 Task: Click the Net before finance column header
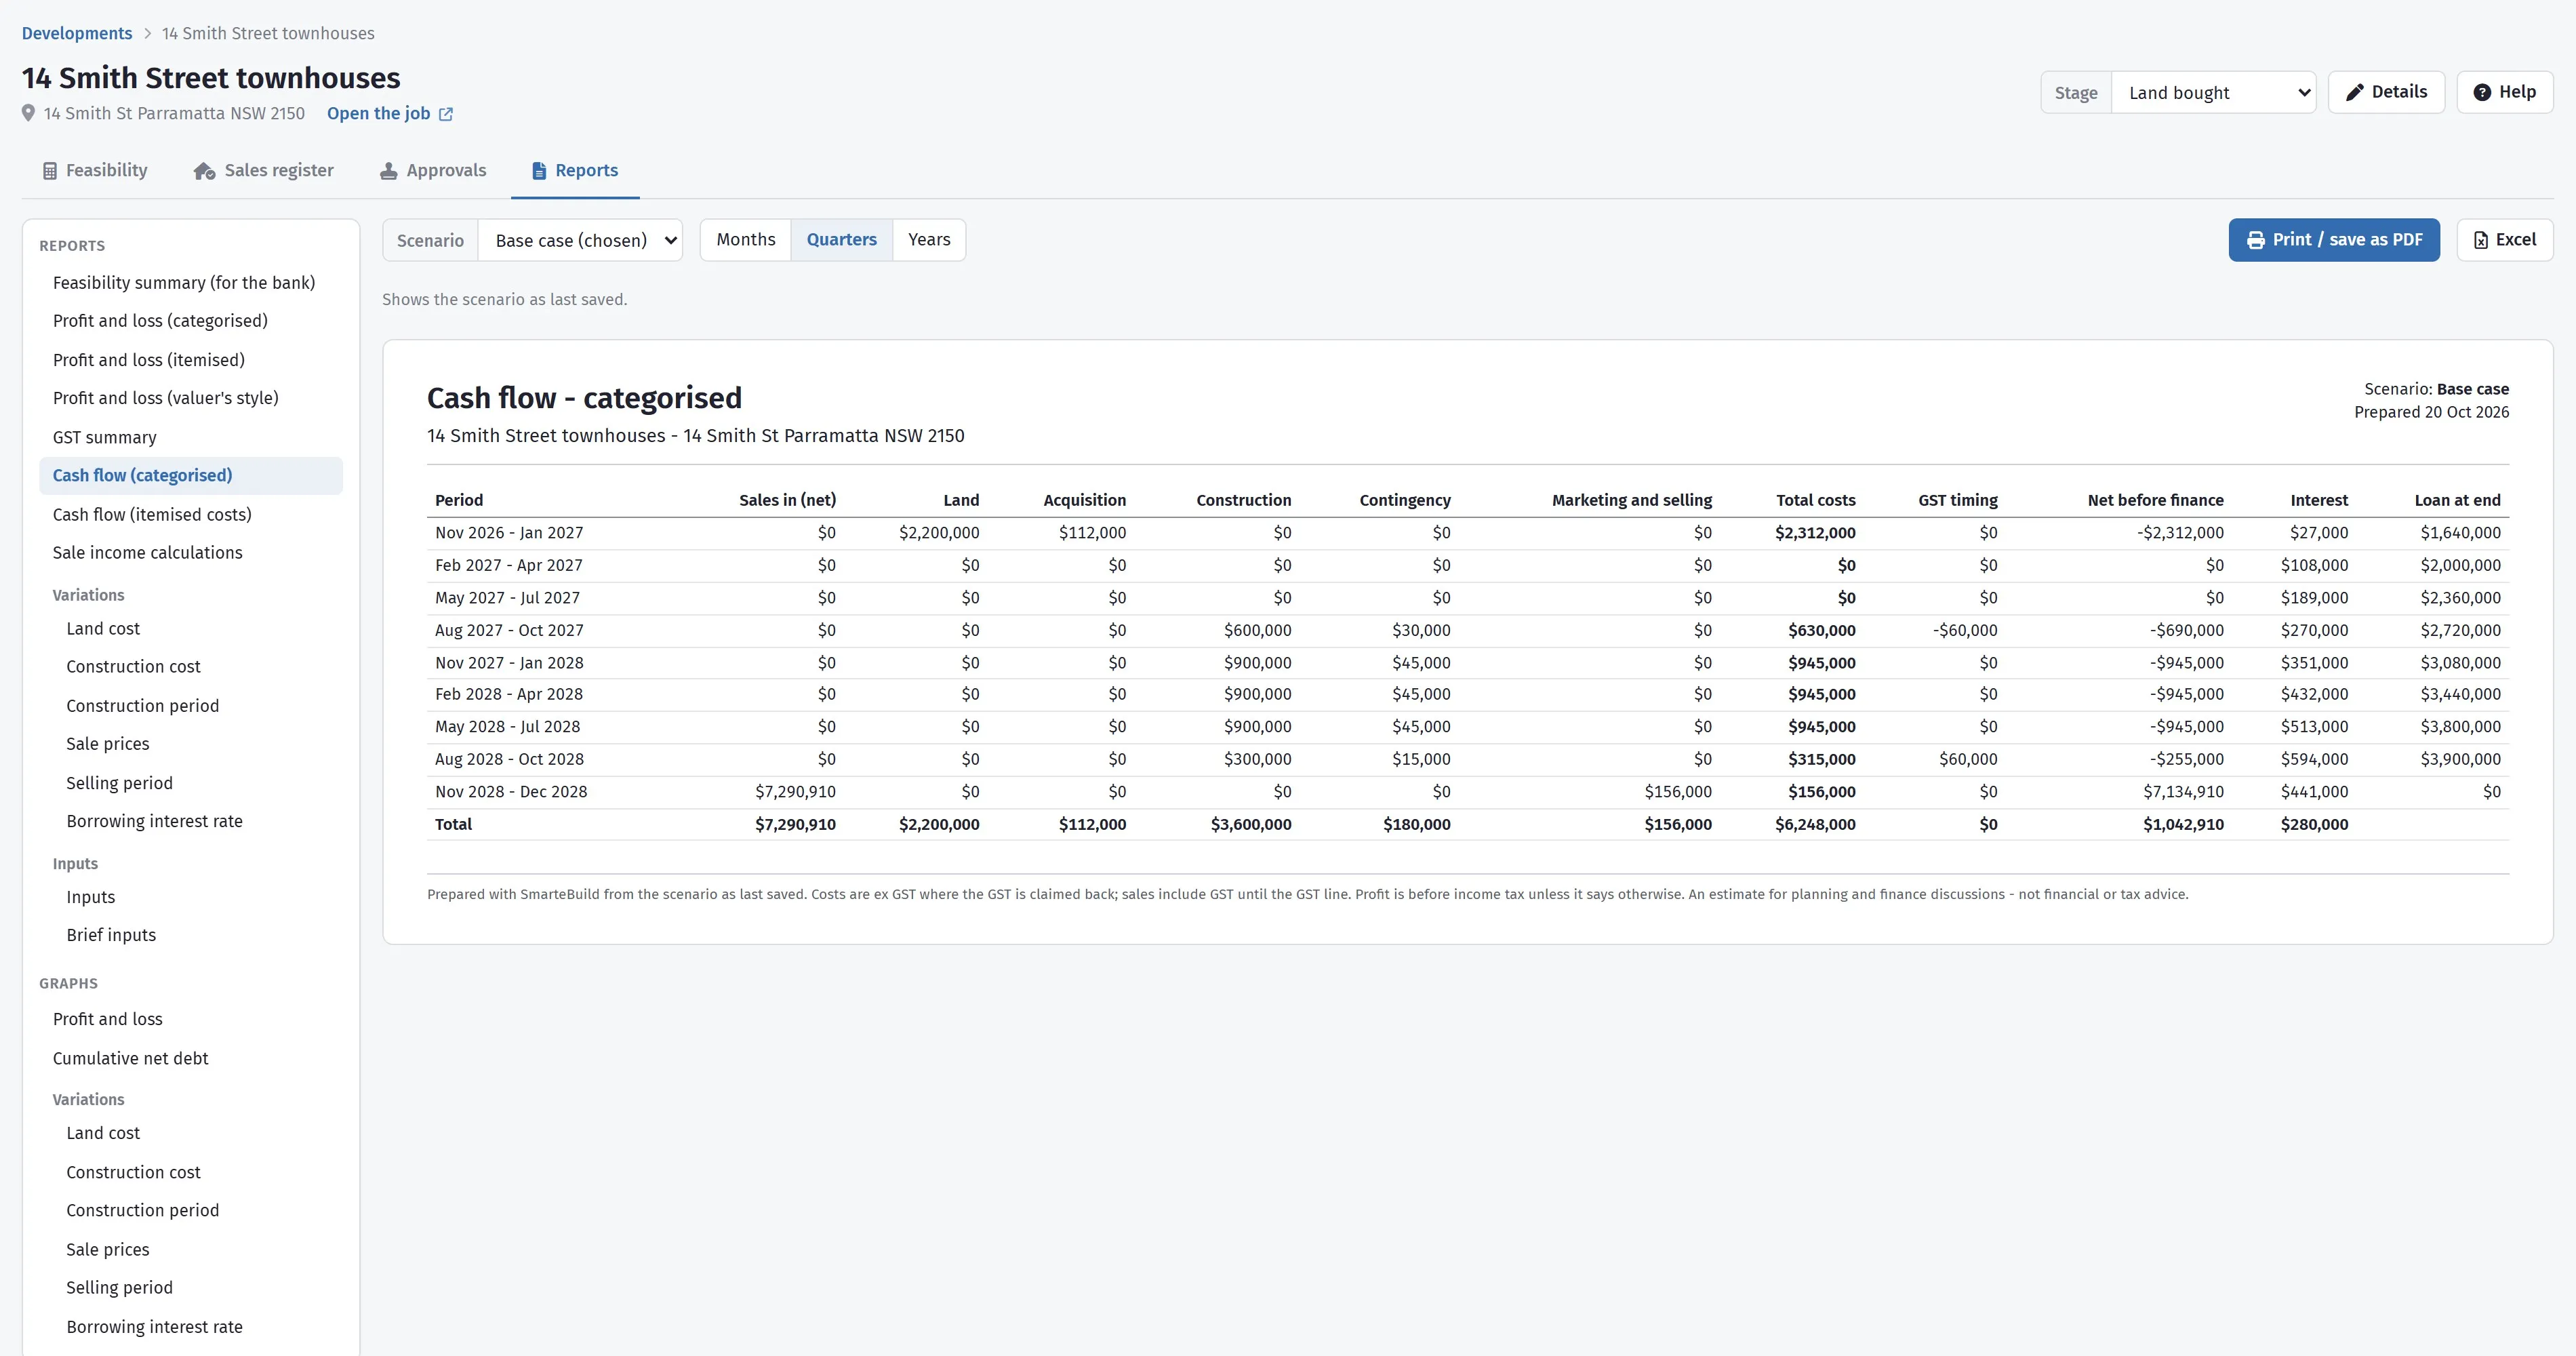point(2155,500)
